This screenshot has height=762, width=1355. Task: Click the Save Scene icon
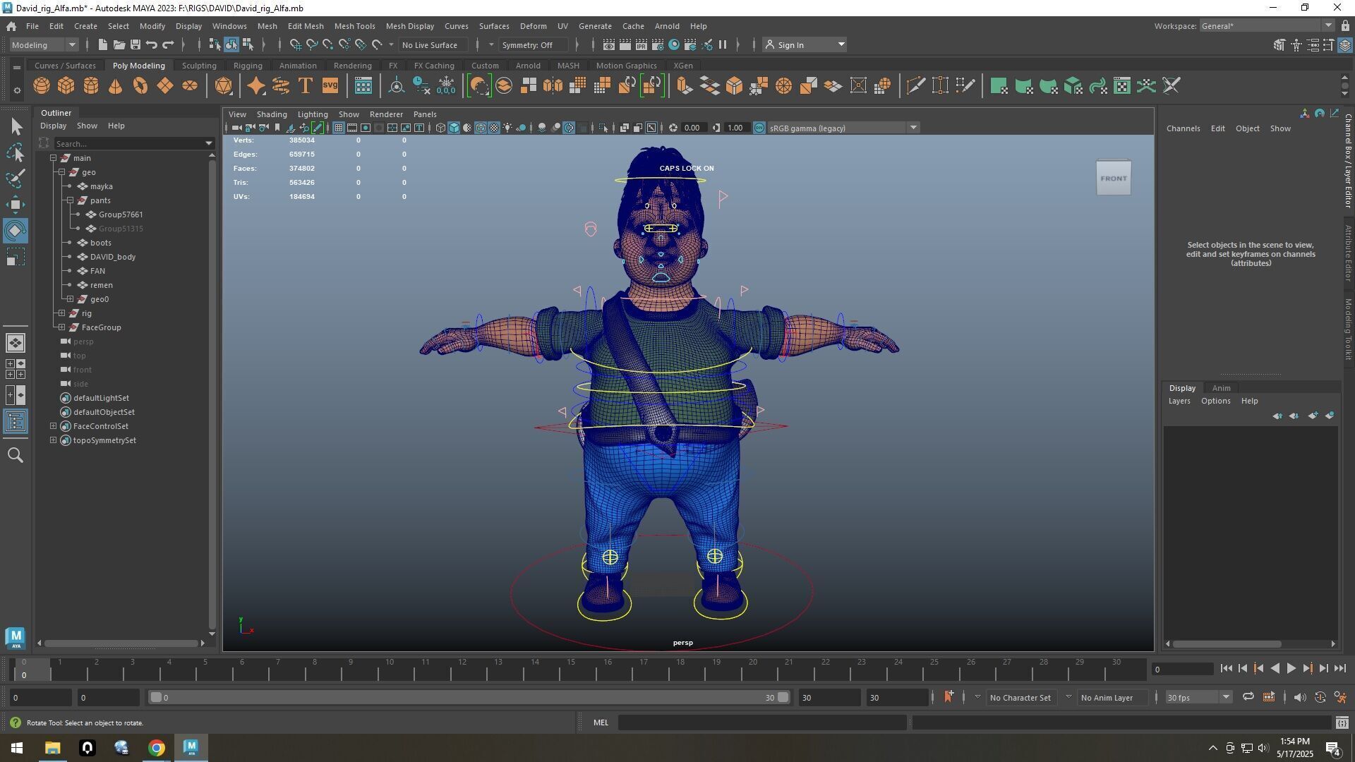point(135,44)
